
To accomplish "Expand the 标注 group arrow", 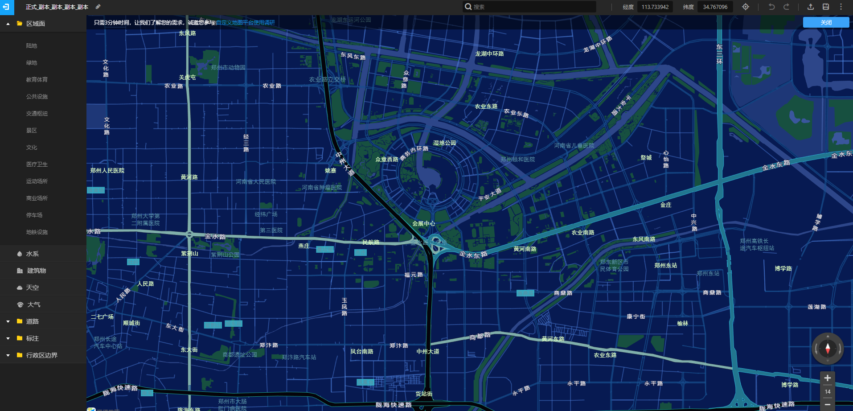I will tap(8, 338).
